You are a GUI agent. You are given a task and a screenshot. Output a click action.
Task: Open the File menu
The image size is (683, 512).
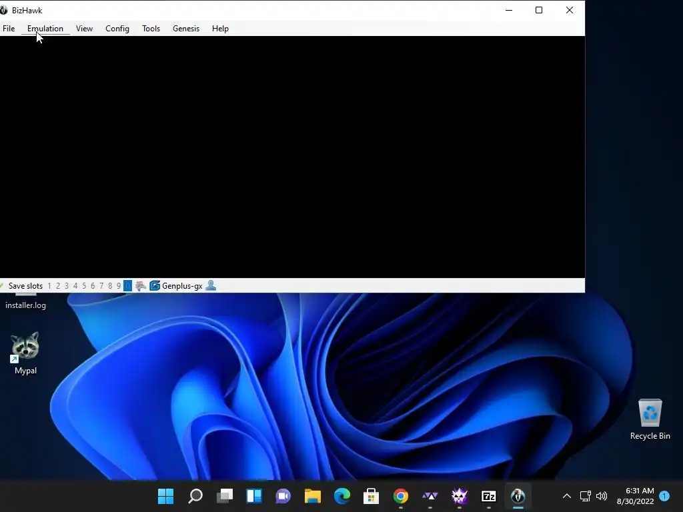(x=9, y=29)
